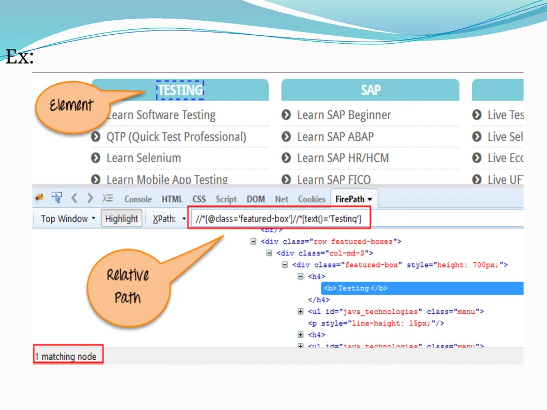547x410 pixels.
Task: Switch to the DOM tab
Action: [256, 199]
